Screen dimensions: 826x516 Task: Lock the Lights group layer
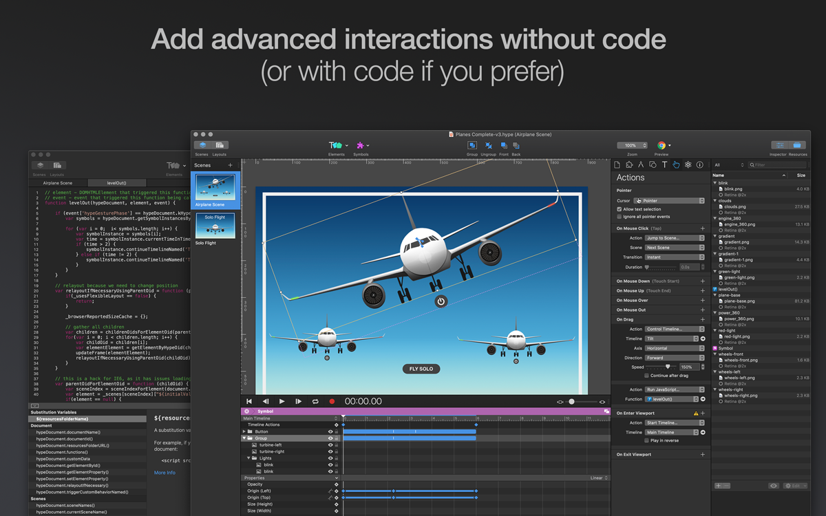(337, 458)
